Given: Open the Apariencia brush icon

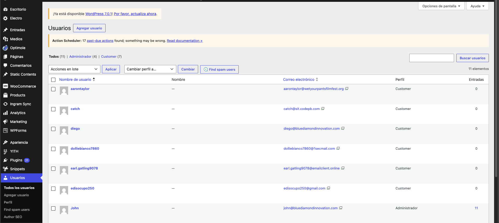Looking at the screenshot, I should 5,142.
